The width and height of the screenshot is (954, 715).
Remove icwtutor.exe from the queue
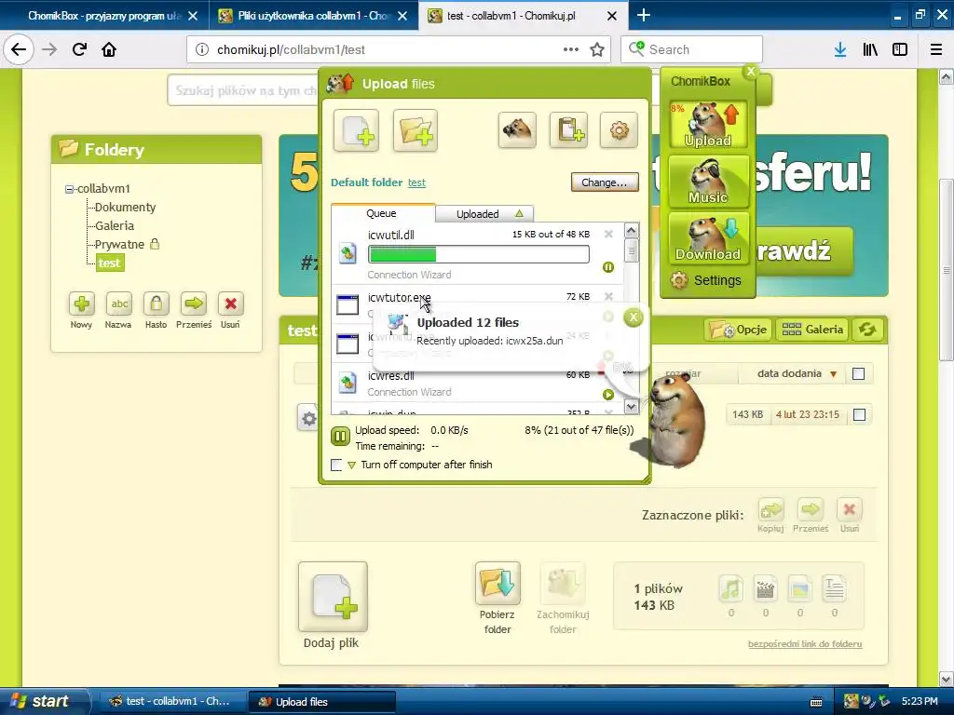click(608, 297)
